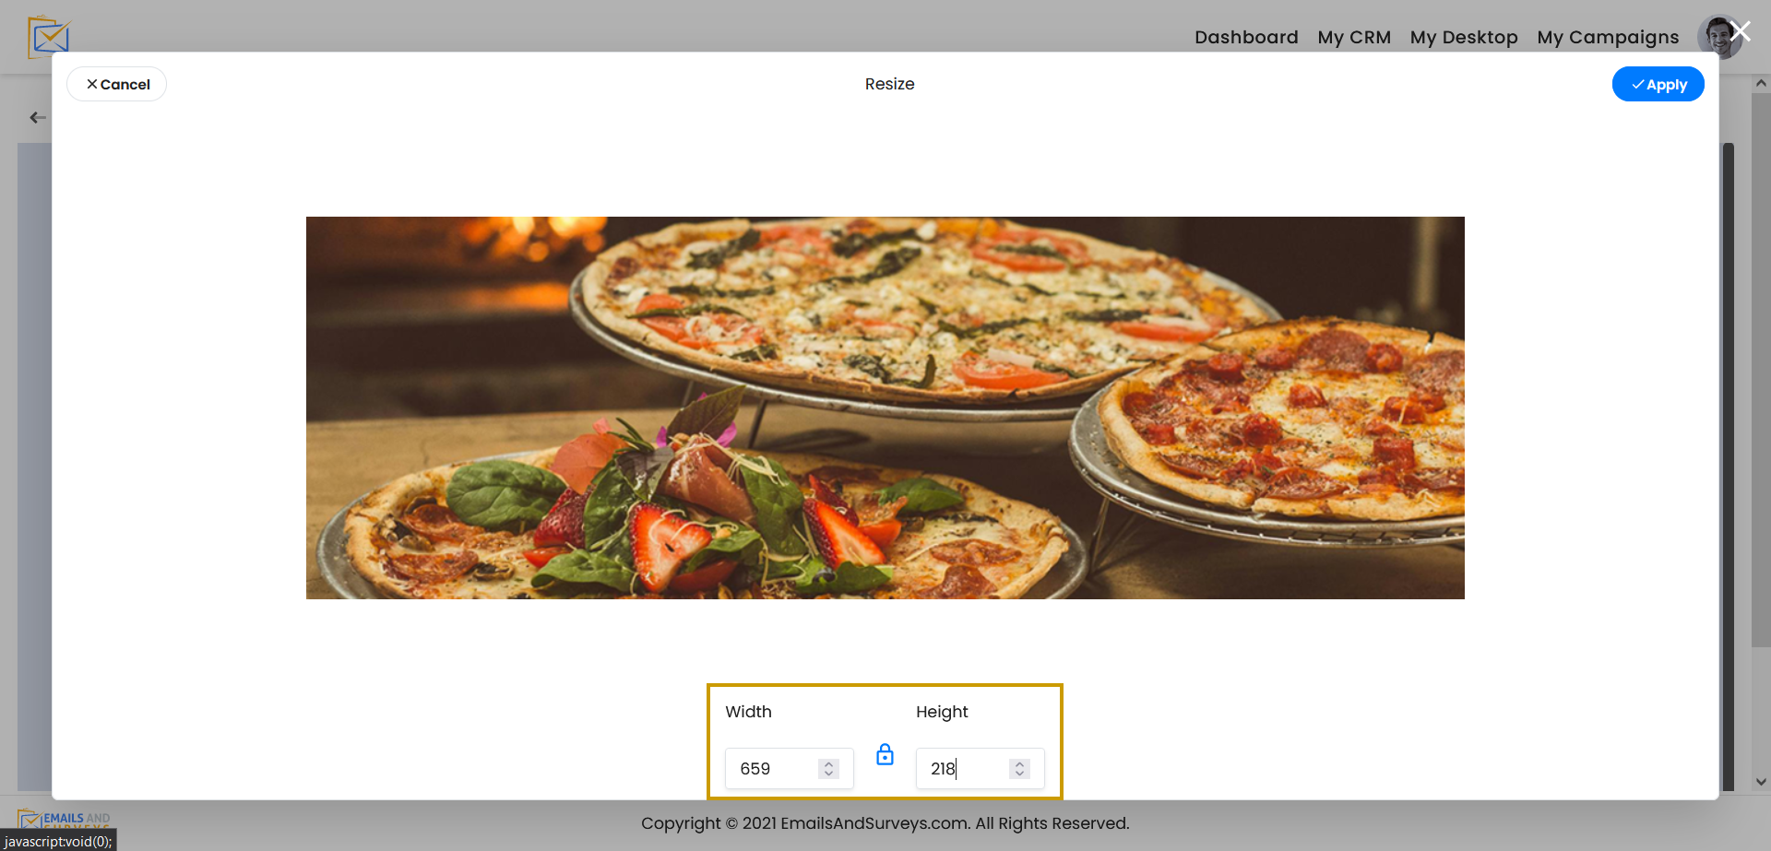
Task: Click the scrollbar down arrow
Action: (x=1760, y=781)
